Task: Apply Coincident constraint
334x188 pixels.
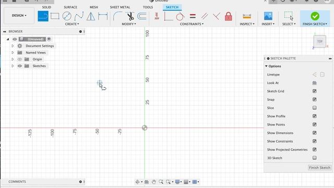Action: pos(217,16)
